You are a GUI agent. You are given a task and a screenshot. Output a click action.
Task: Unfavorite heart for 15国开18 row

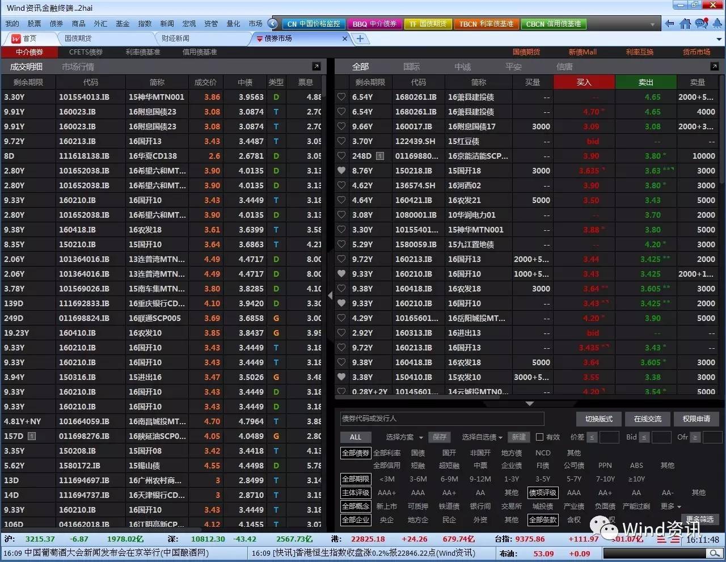pyautogui.click(x=341, y=171)
